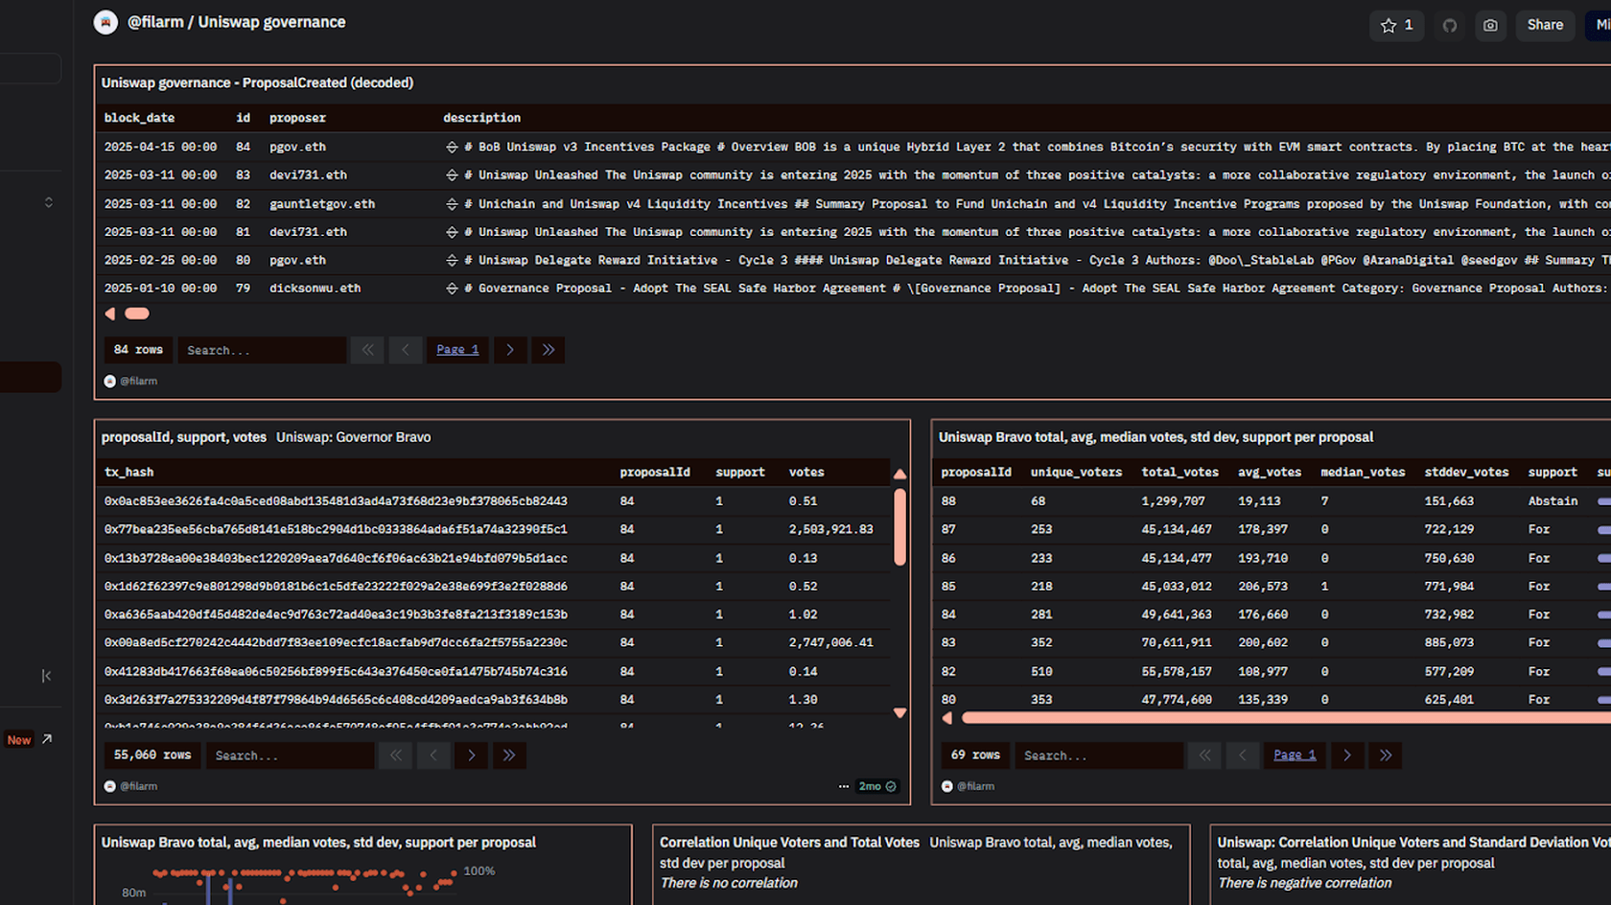Open three-dot menu on votes panel
The width and height of the screenshot is (1611, 905).
[x=844, y=786]
